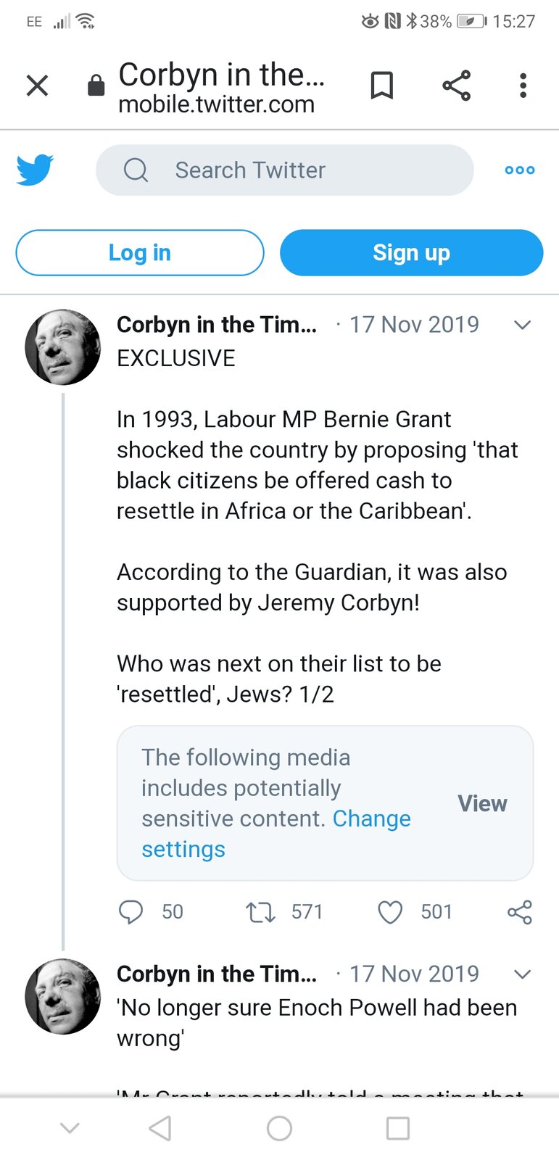Retweet the EXCLUSIVE tweet
This screenshot has height=1160, width=559.
(x=260, y=911)
